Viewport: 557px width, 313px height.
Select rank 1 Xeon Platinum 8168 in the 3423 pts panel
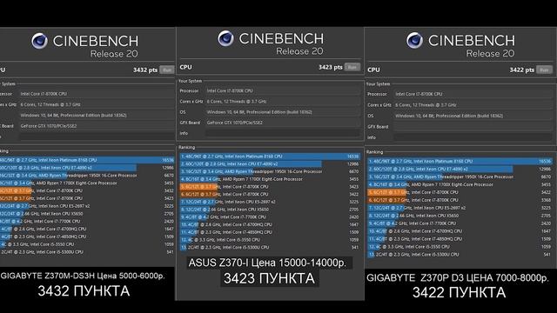click(270, 156)
